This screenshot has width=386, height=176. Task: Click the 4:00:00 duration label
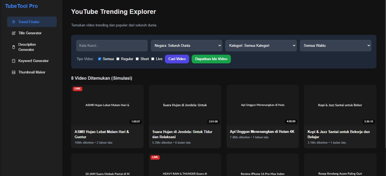coord(291,122)
